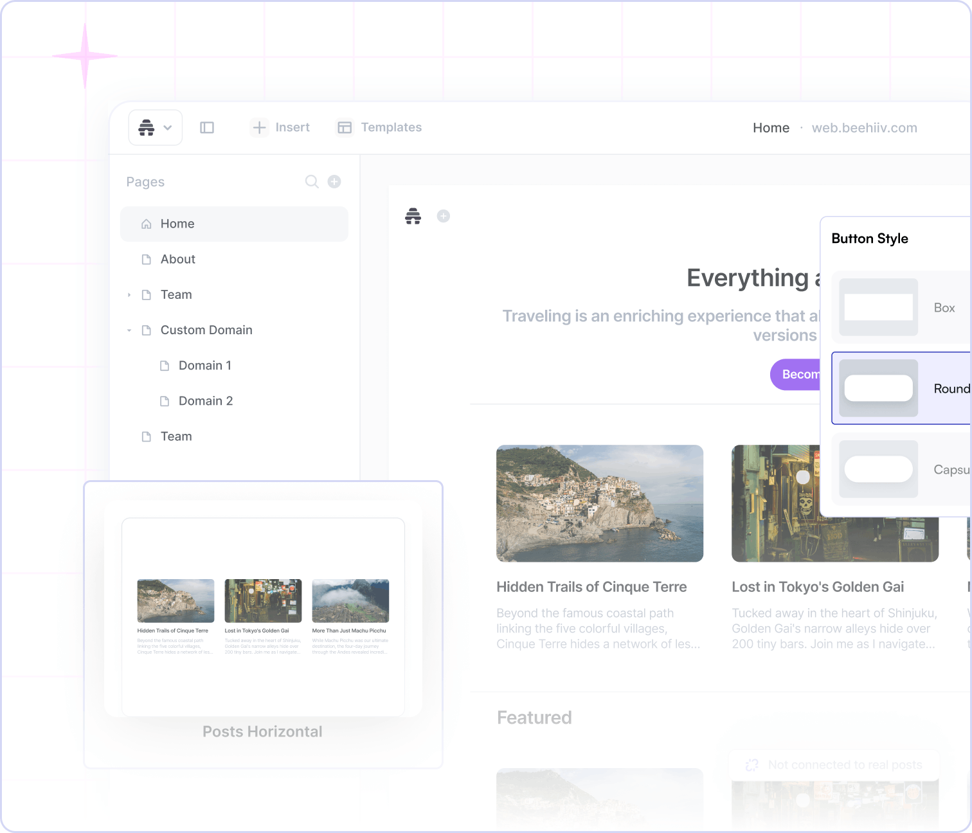The image size is (972, 833).
Task: Click Machu Picchu thumbnail in Posts Horizontal preview
Action: click(x=350, y=601)
